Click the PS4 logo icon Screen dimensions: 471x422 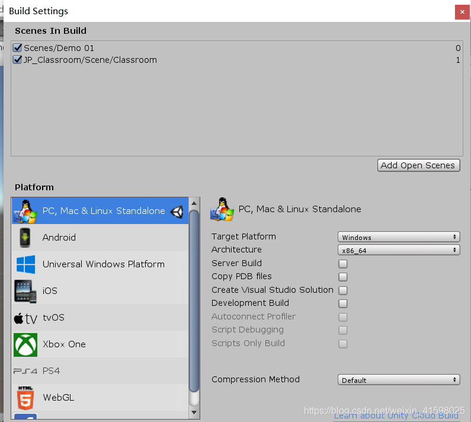click(25, 371)
